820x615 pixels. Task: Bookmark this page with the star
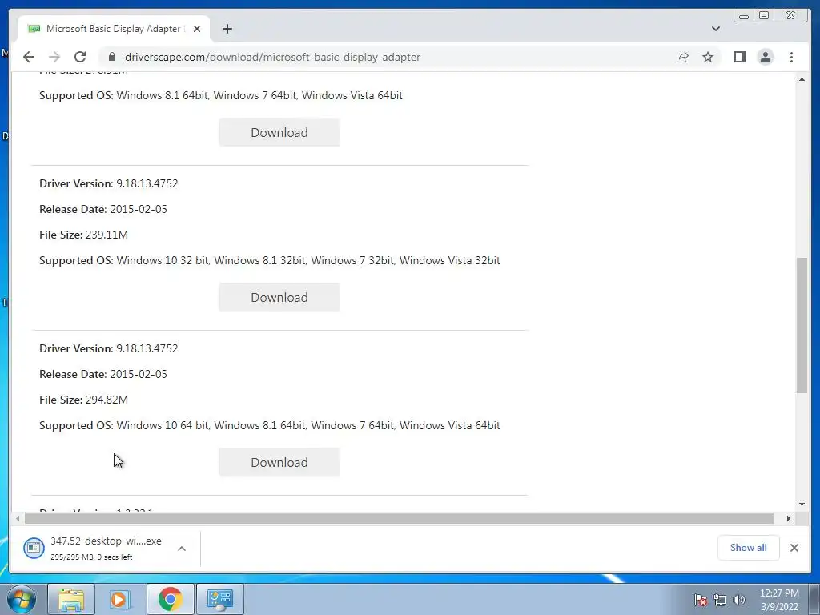click(x=708, y=57)
